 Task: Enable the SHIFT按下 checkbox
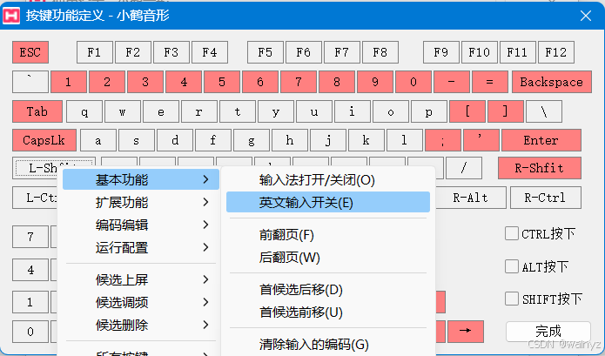(512, 299)
